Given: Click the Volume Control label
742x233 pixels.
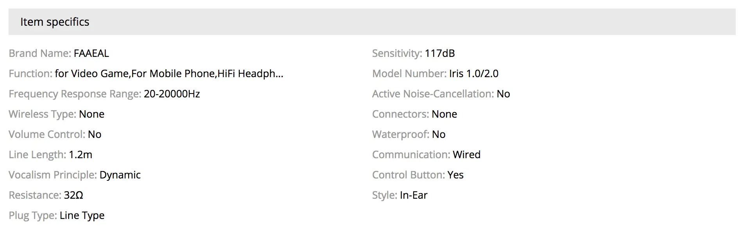Looking at the screenshot, I should pos(47,134).
